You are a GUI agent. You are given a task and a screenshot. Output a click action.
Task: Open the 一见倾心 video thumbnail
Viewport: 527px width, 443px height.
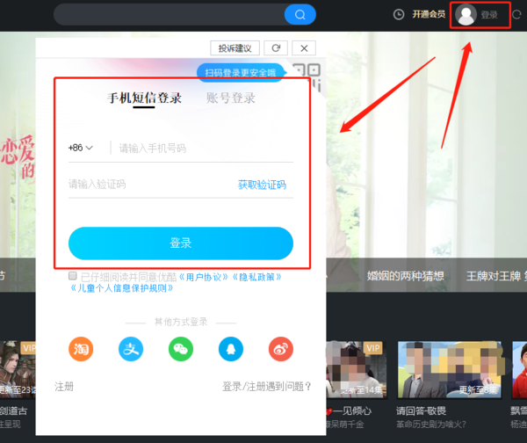coord(357,370)
